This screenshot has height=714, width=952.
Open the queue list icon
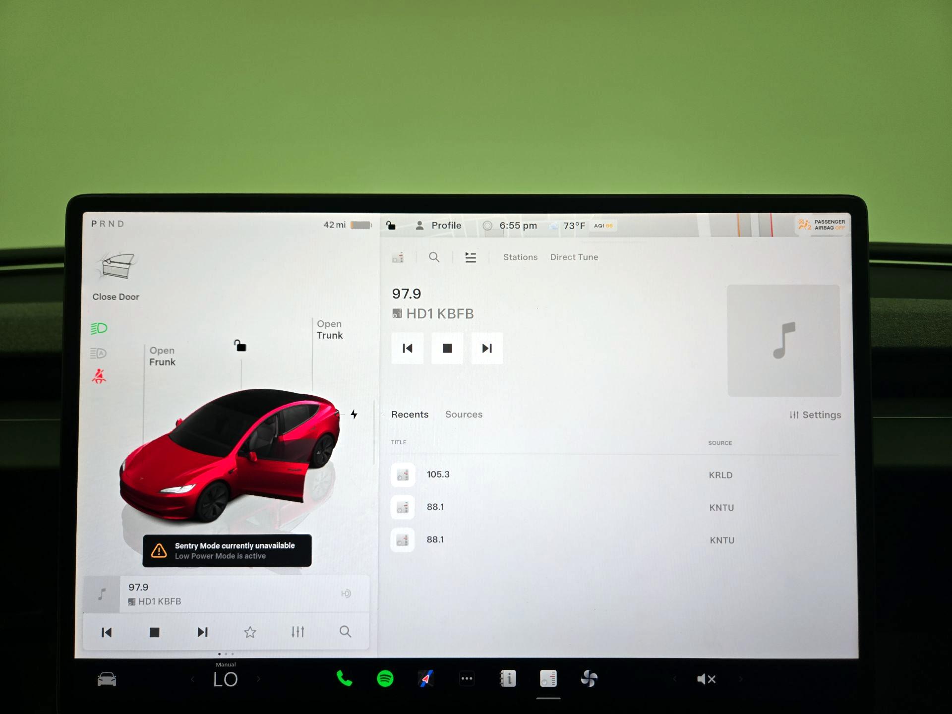click(x=471, y=257)
